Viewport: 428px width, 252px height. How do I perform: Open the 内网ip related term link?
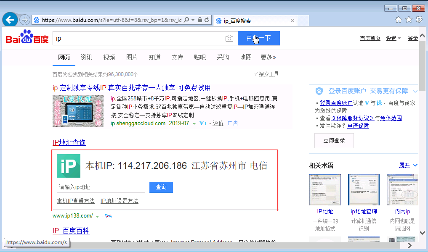(402, 211)
